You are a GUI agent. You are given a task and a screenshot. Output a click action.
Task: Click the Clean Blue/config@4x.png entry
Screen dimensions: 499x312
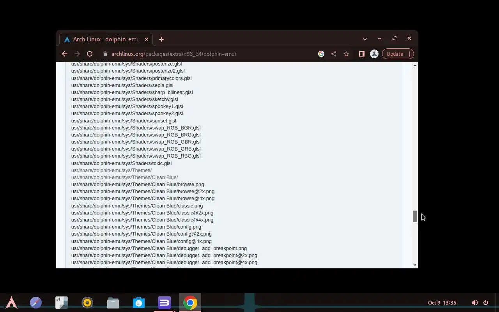pos(142,241)
